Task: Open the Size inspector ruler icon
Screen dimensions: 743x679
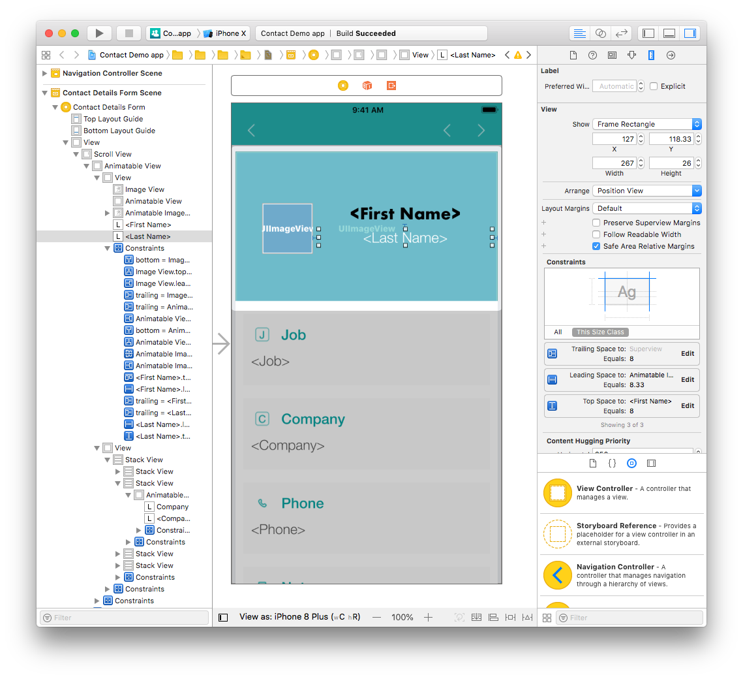Action: tap(651, 55)
